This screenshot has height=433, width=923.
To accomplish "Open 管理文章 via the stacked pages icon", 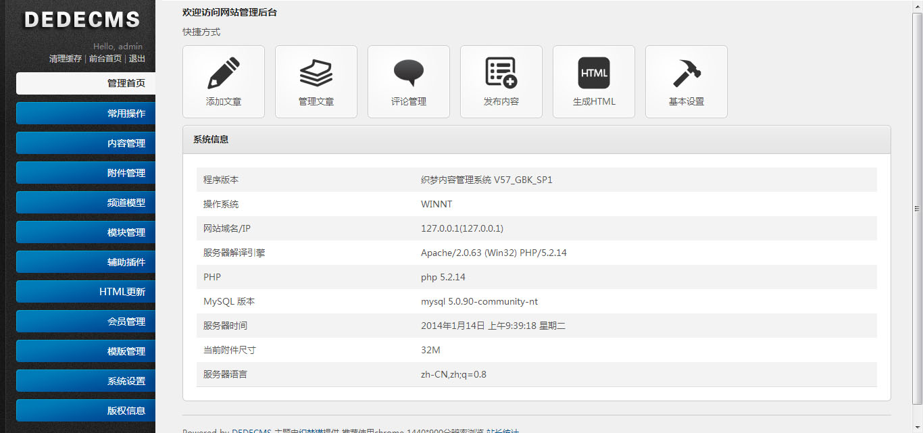I will click(x=316, y=73).
